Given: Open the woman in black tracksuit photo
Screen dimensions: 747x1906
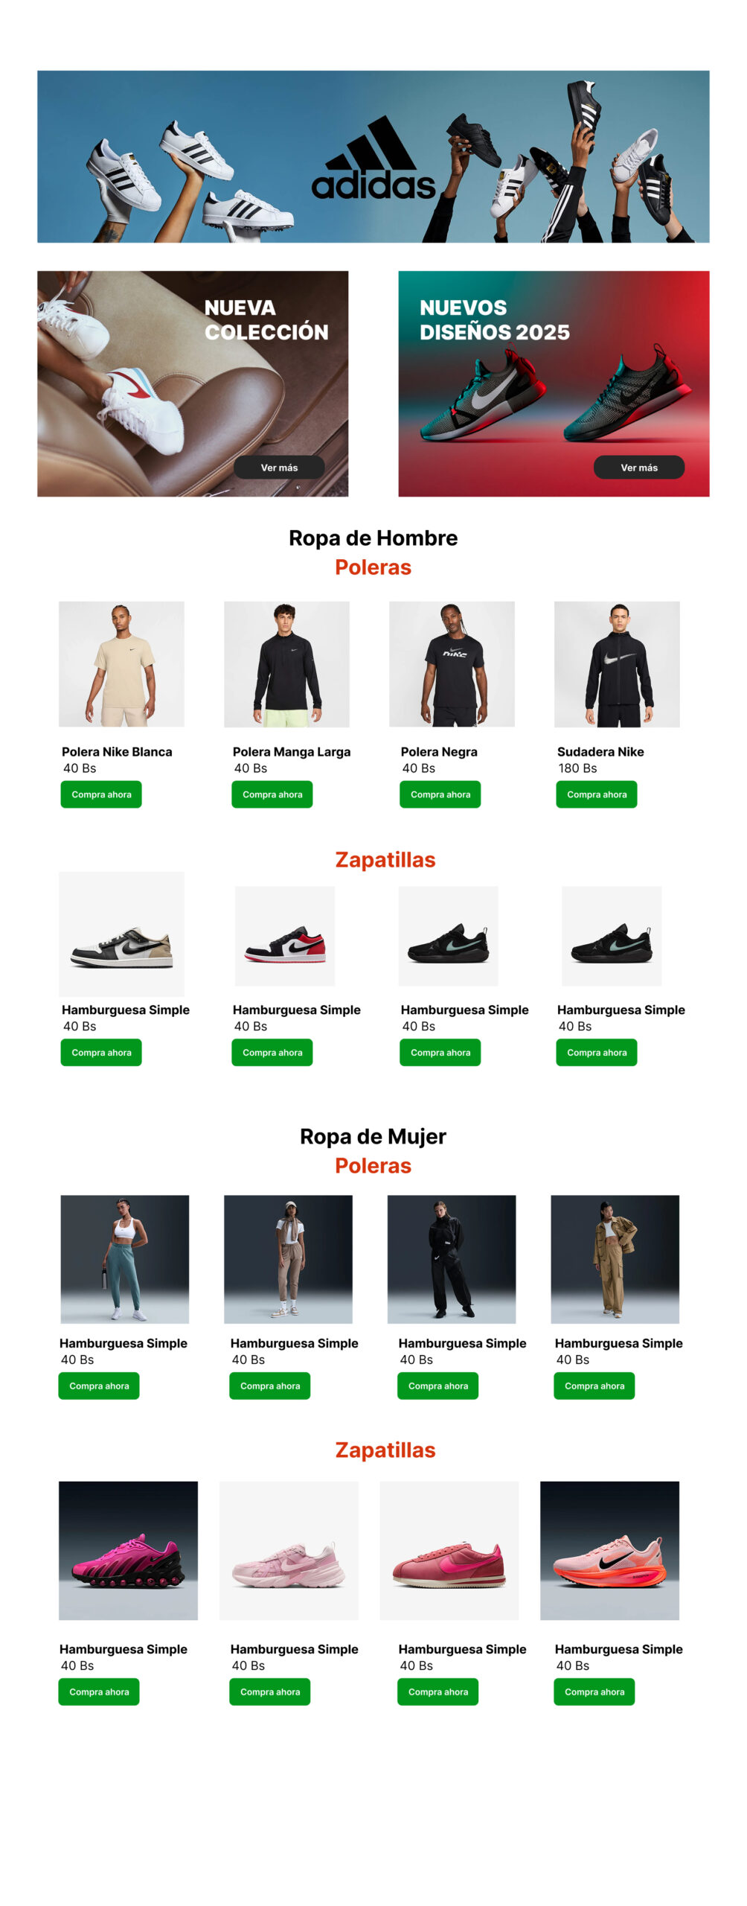Looking at the screenshot, I should click(452, 1258).
